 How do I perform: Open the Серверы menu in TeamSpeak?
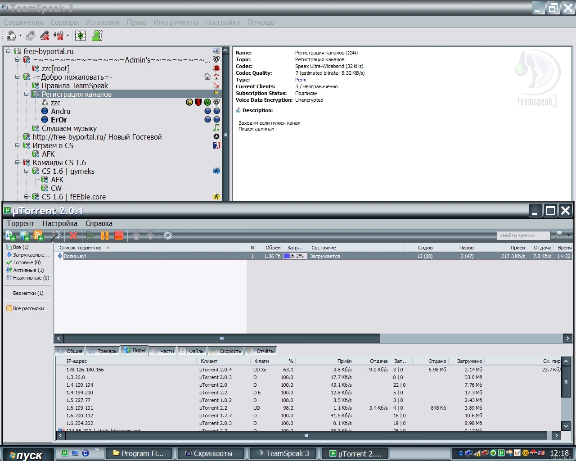tap(65, 22)
